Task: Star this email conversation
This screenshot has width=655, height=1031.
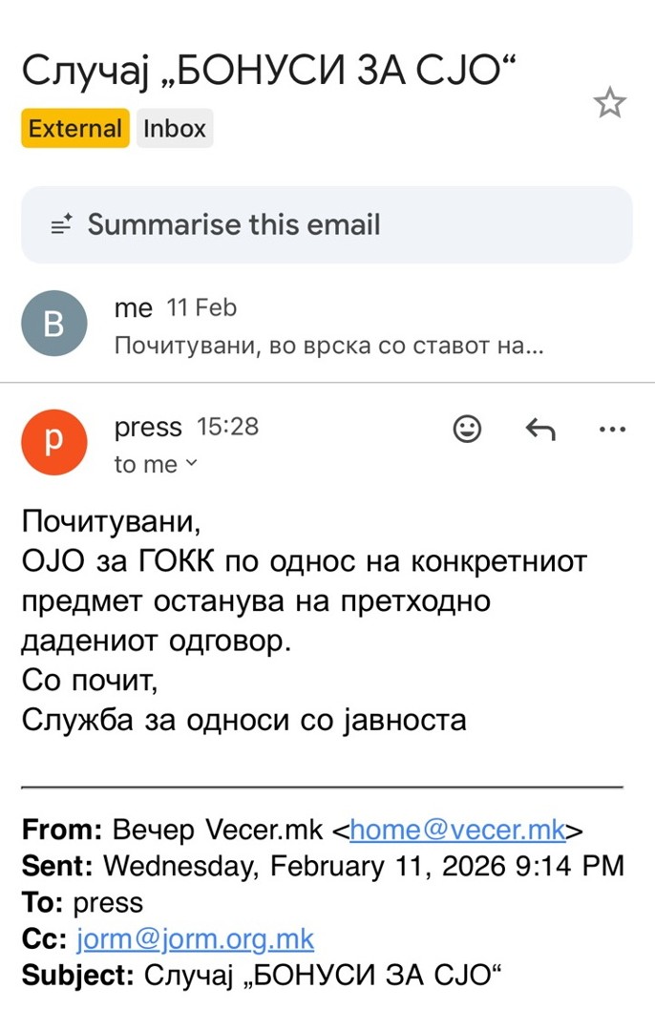Action: pyautogui.click(x=610, y=103)
